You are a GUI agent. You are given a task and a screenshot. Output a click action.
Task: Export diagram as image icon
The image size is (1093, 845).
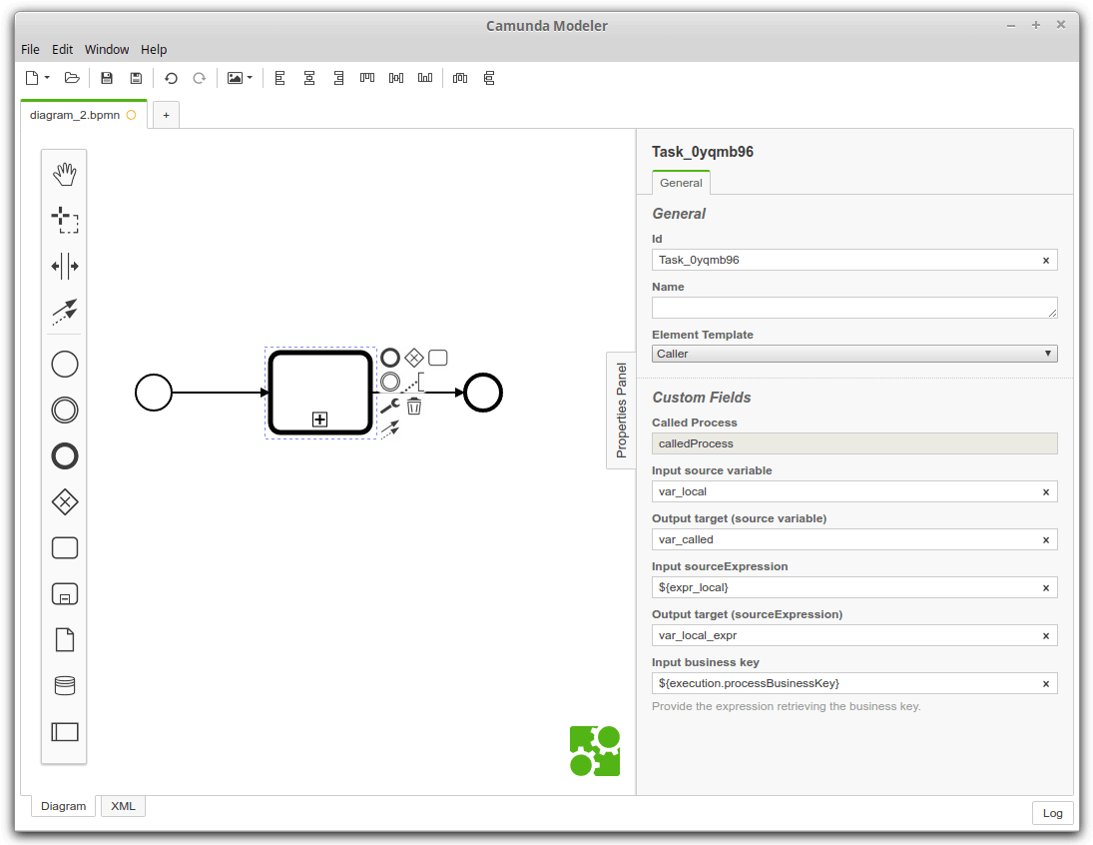click(235, 78)
